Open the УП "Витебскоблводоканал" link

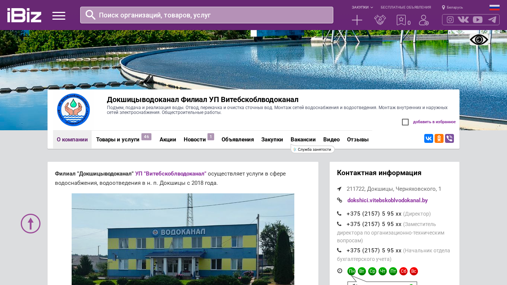pyautogui.click(x=171, y=174)
